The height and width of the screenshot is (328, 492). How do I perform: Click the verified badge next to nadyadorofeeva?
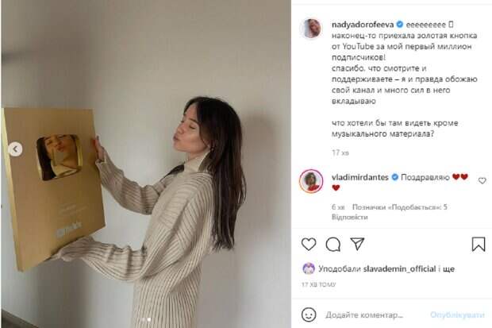click(399, 25)
